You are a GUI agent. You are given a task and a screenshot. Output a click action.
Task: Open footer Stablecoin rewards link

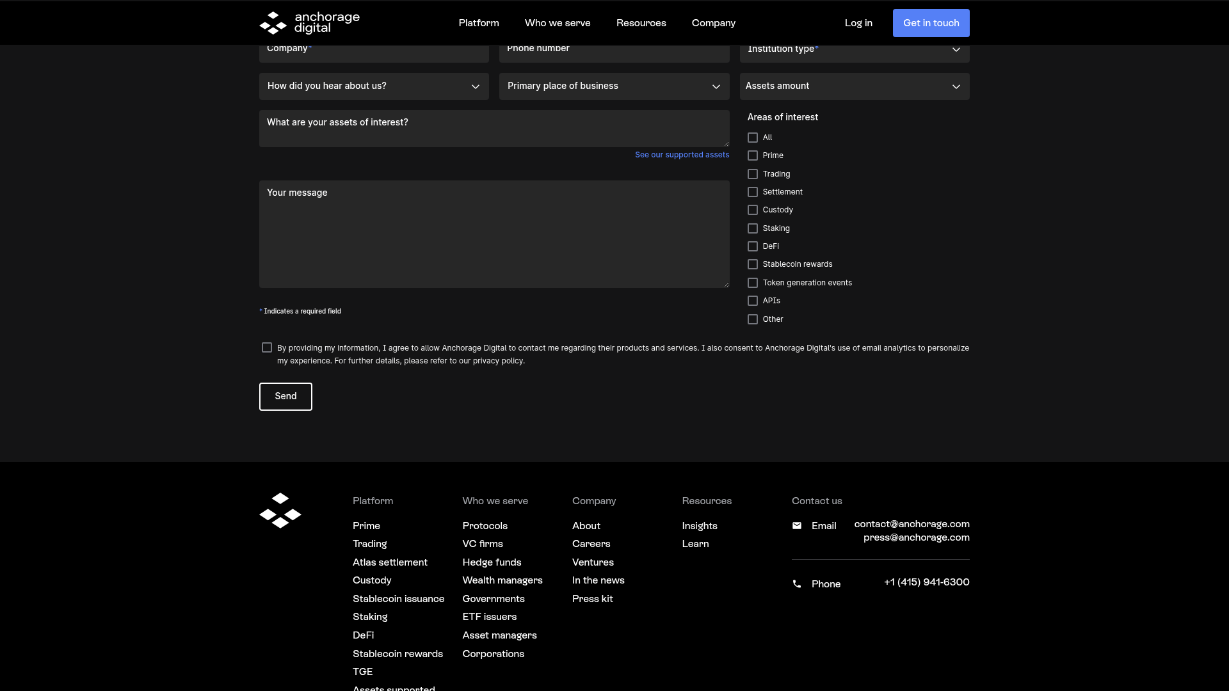point(398,654)
